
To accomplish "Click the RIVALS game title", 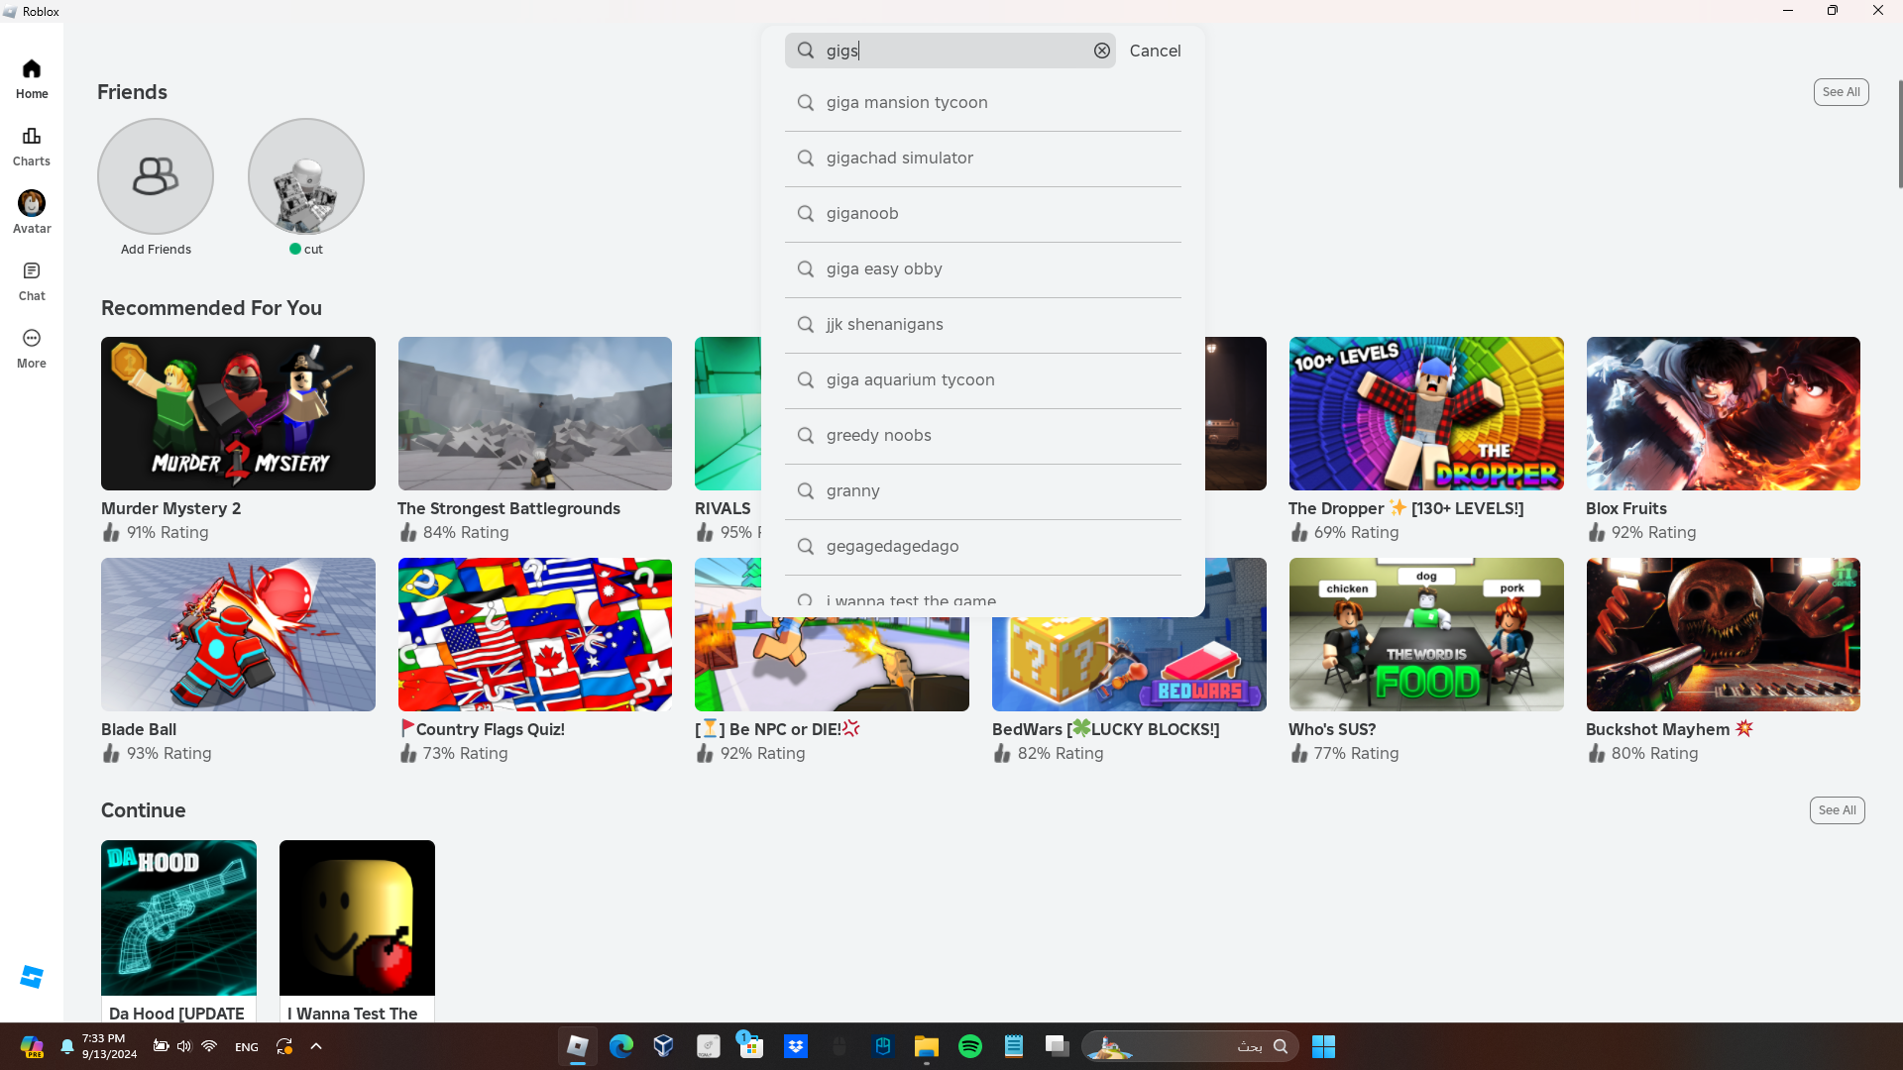I will click(723, 508).
